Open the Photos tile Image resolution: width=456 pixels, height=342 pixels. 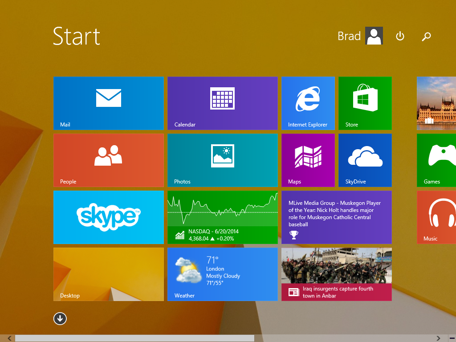223,160
